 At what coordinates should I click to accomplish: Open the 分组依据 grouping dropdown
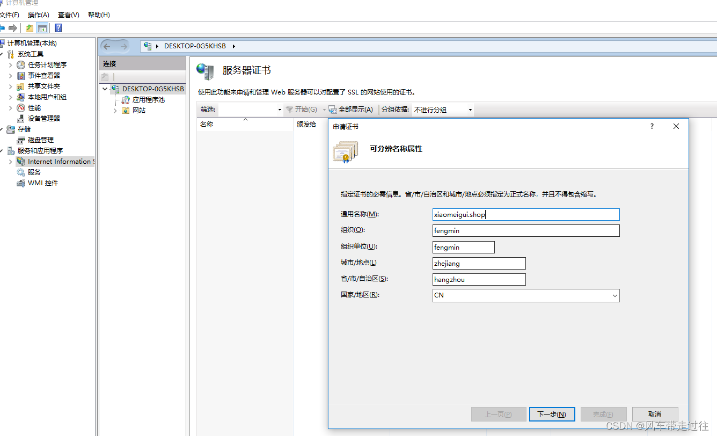(x=443, y=110)
